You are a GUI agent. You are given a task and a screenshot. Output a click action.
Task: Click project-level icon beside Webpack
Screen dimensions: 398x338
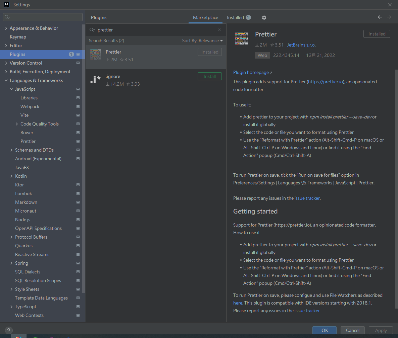point(78,107)
